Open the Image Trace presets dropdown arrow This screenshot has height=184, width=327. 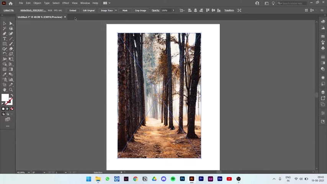(x=116, y=10)
